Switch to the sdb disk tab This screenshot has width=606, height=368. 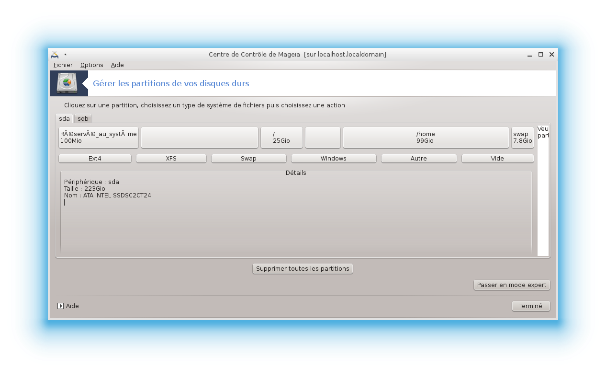pyautogui.click(x=83, y=118)
